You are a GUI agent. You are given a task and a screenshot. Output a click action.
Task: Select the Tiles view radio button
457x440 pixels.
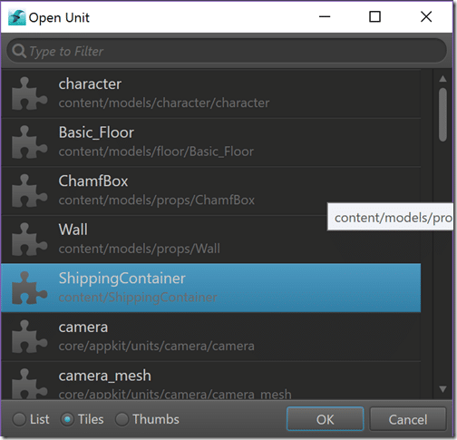click(67, 419)
